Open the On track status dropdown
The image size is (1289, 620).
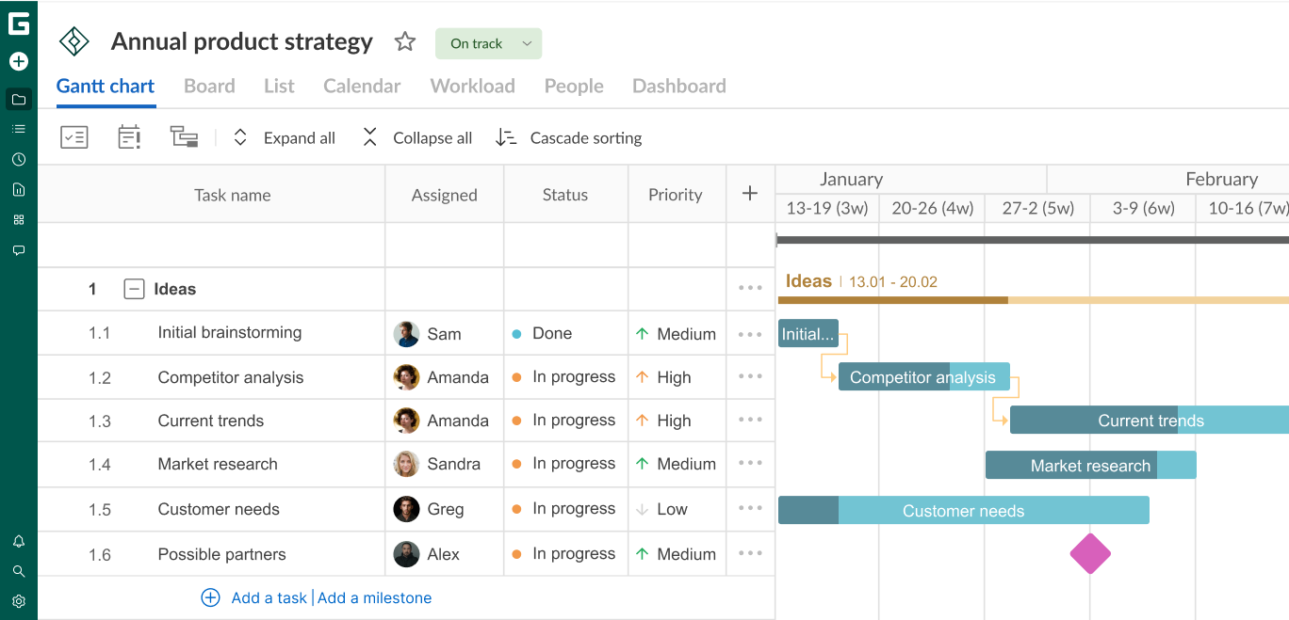pyautogui.click(x=488, y=43)
